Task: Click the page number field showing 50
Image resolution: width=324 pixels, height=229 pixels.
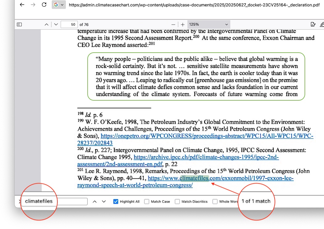Action: [x=69, y=25]
